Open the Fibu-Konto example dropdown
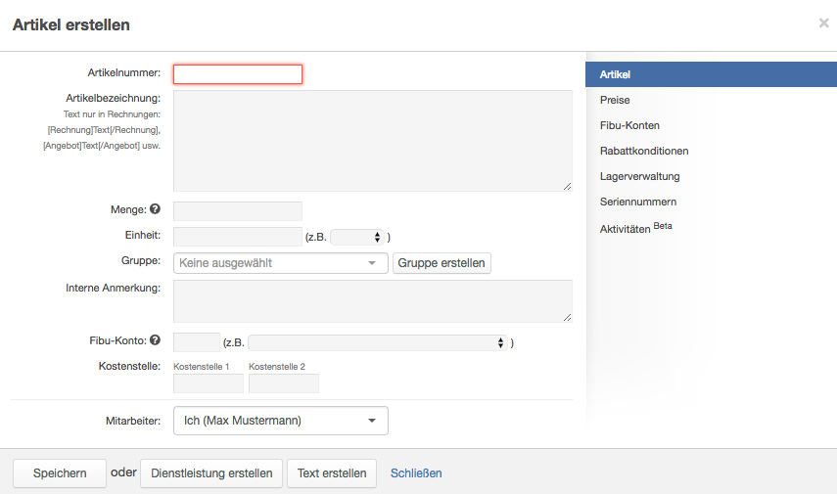This screenshot has height=494, width=837. (x=378, y=342)
